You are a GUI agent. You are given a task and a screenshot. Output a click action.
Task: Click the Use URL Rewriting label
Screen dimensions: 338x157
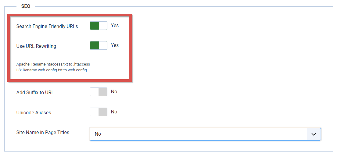pos(36,46)
